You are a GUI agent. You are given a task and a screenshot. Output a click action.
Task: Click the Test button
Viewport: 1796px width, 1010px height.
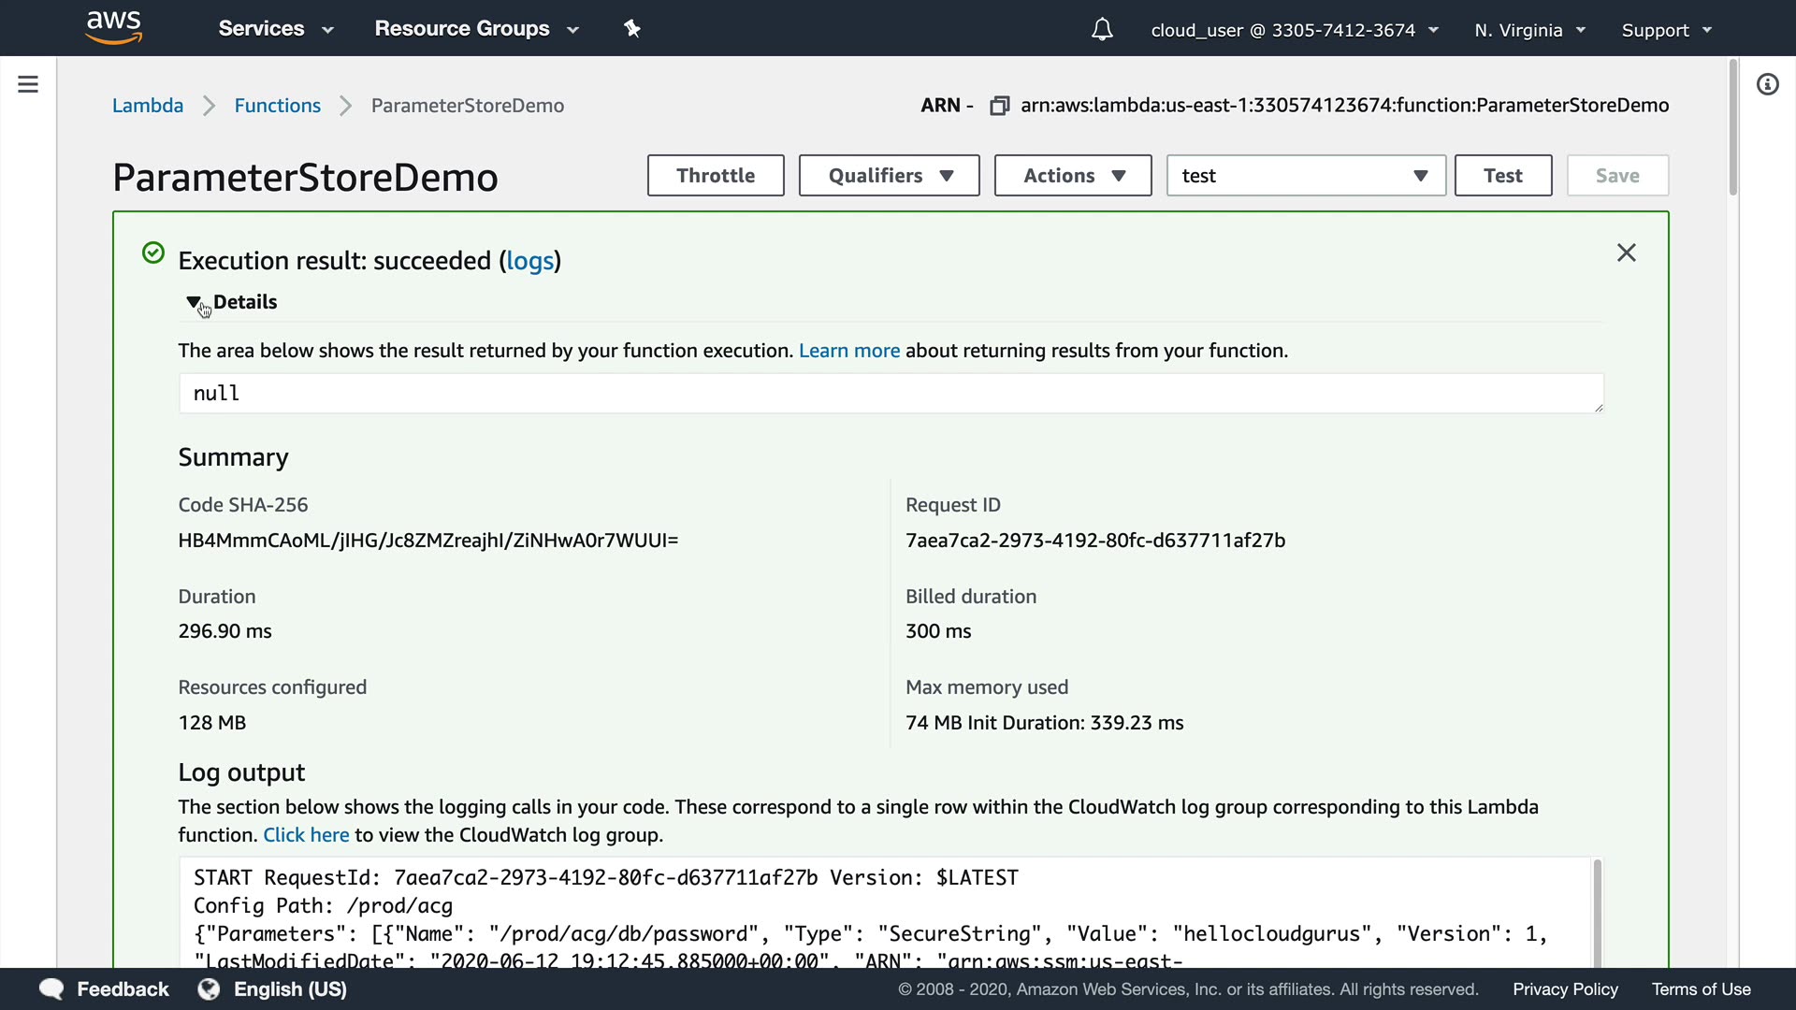tap(1502, 176)
